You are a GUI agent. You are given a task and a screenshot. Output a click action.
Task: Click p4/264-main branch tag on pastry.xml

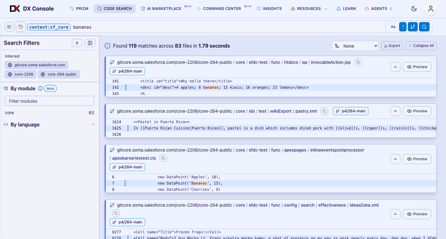click(351, 111)
